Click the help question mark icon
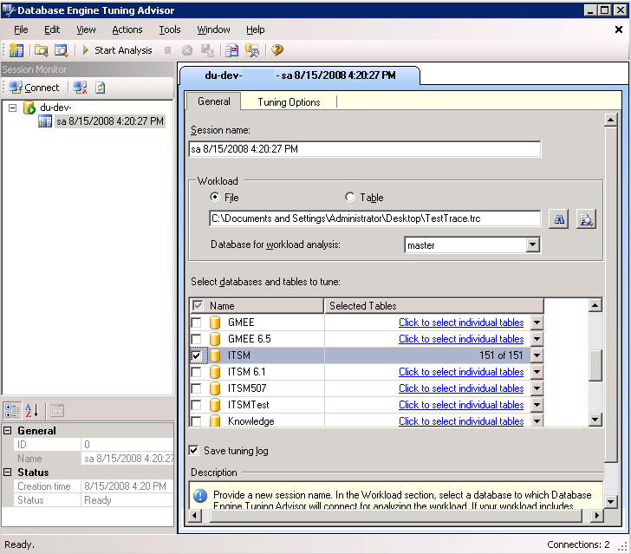The height and width of the screenshot is (554, 631). tap(277, 50)
